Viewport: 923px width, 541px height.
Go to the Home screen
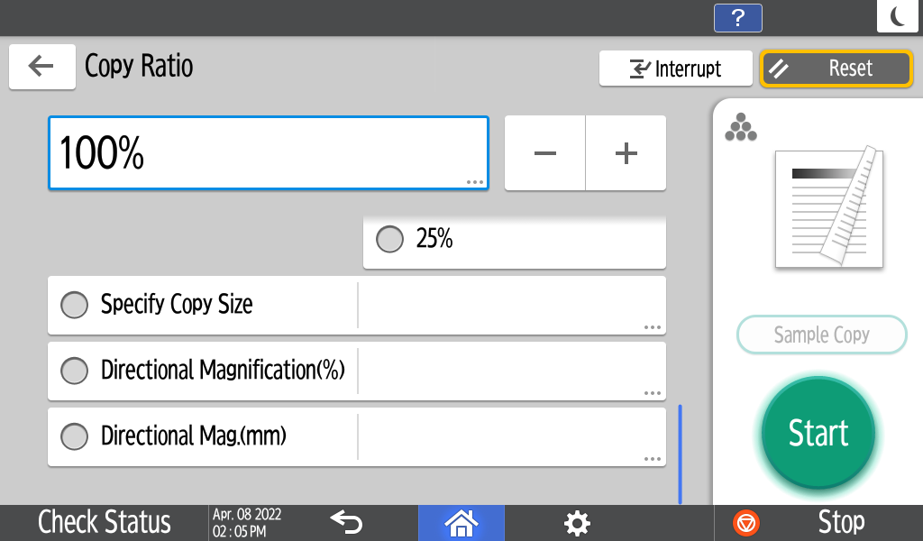click(x=461, y=522)
